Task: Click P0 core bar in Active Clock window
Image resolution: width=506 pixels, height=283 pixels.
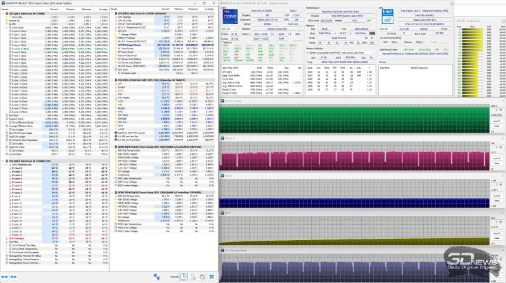Action: (472, 29)
